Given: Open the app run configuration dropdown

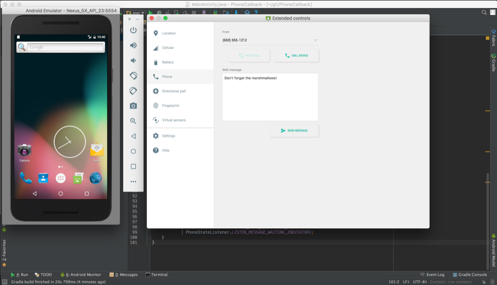Looking at the screenshot, I should 136,13.
